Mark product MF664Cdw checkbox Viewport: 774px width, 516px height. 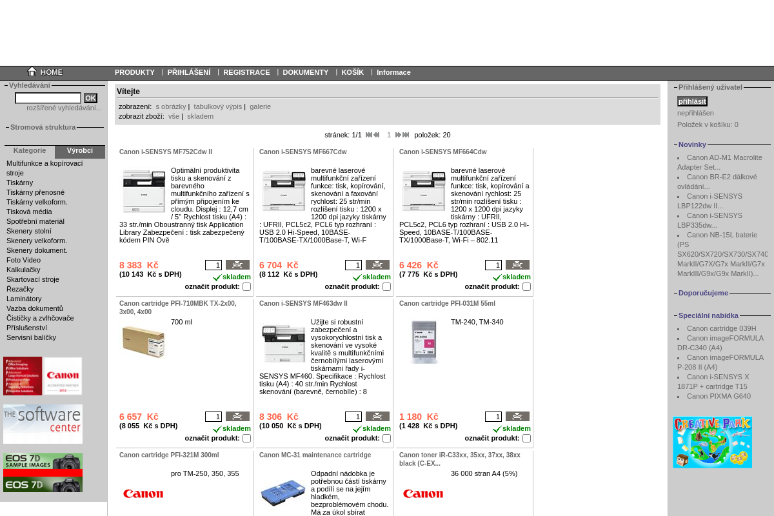click(x=526, y=287)
